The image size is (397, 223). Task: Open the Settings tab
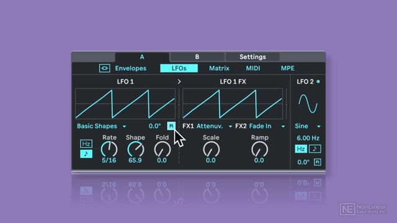click(x=252, y=57)
